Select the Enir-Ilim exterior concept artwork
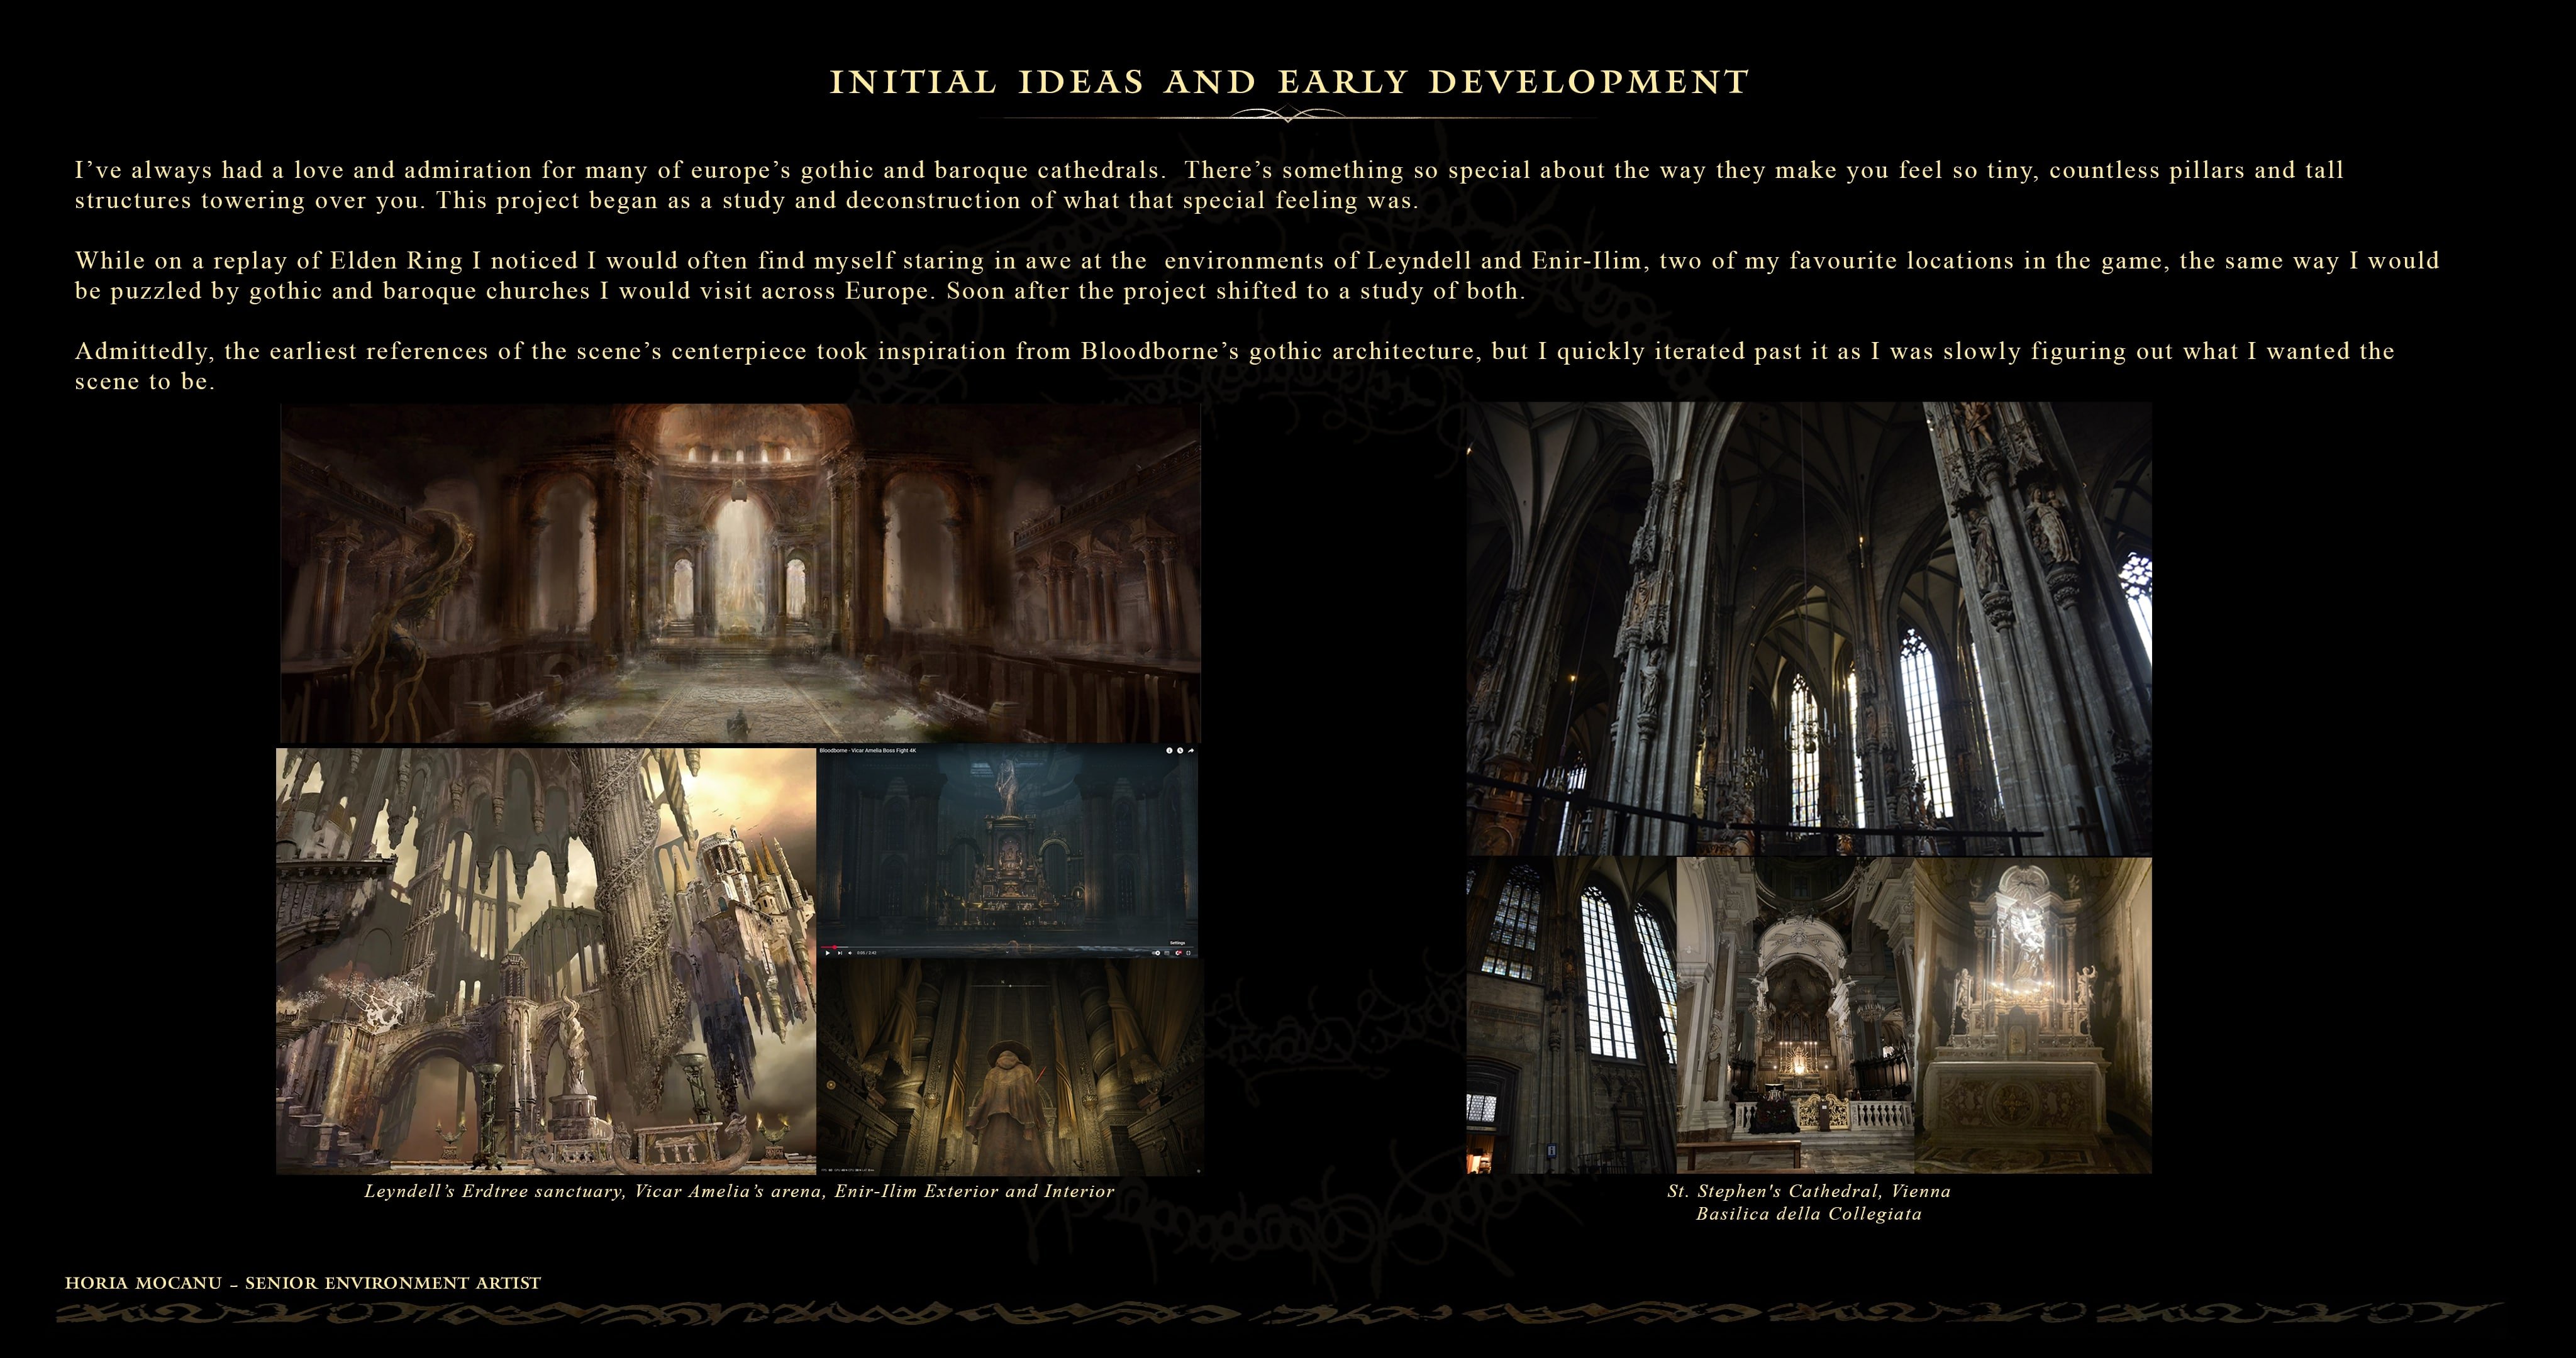Image resolution: width=2576 pixels, height=1358 pixels. click(545, 960)
